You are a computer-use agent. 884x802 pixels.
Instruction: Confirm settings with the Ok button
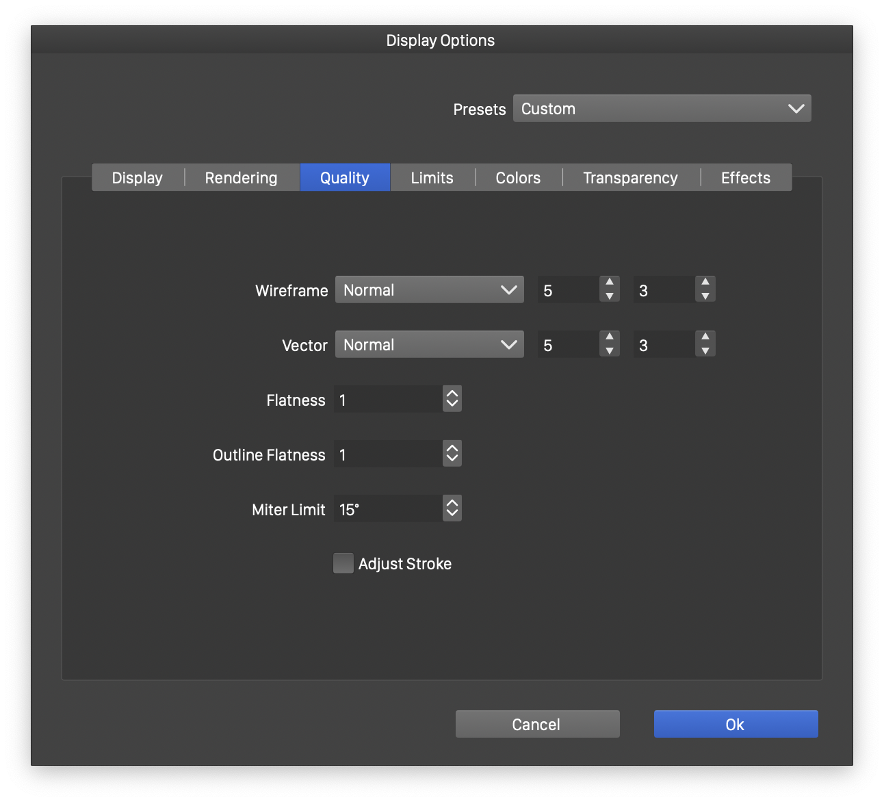(736, 724)
